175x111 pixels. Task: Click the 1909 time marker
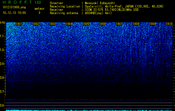point(152,24)
